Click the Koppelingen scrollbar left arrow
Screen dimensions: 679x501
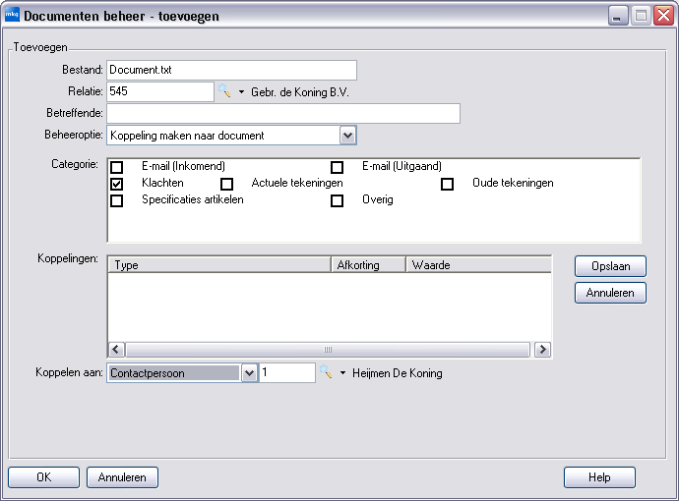tap(116, 350)
